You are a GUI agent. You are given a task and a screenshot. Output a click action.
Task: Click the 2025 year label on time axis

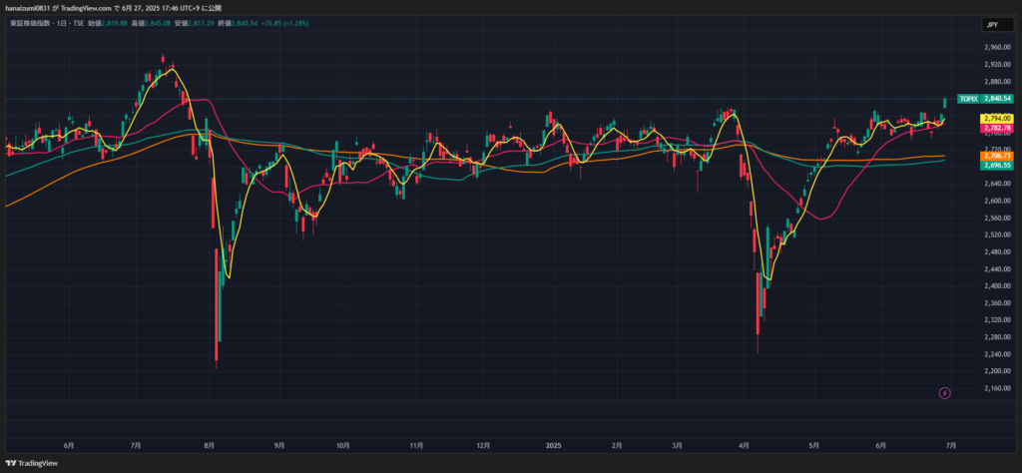553,446
